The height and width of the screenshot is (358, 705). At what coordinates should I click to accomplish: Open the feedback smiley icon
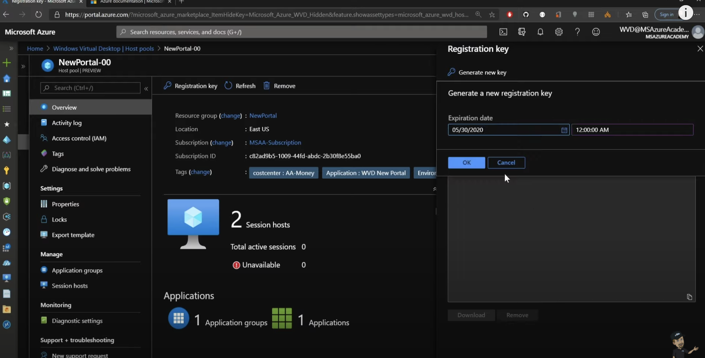tap(596, 32)
